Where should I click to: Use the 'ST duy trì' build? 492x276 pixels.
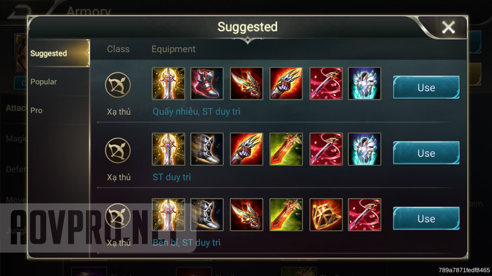click(426, 153)
